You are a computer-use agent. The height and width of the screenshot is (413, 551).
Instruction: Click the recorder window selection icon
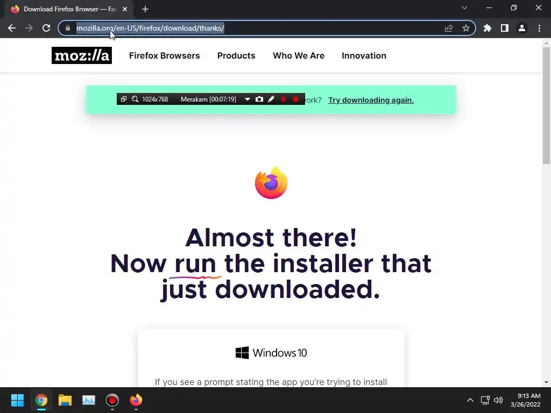tap(124, 99)
